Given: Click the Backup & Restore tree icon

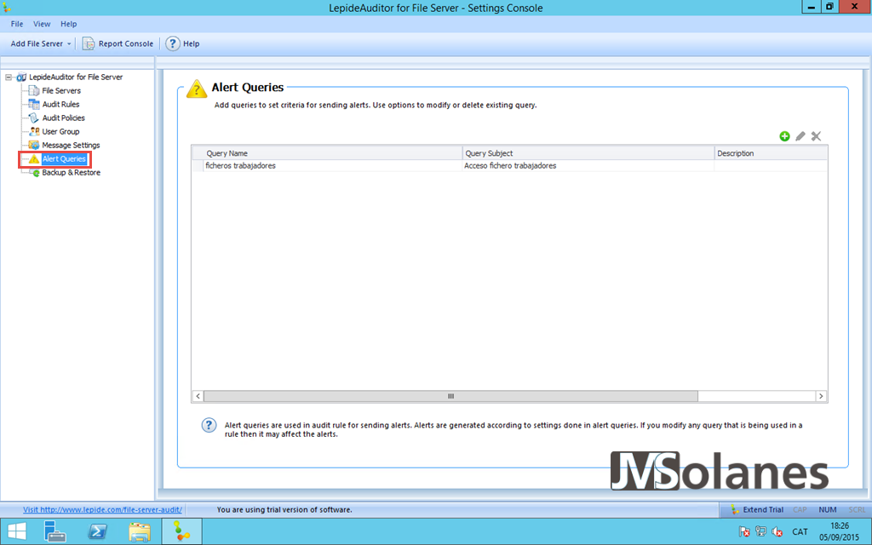Looking at the screenshot, I should (x=35, y=173).
